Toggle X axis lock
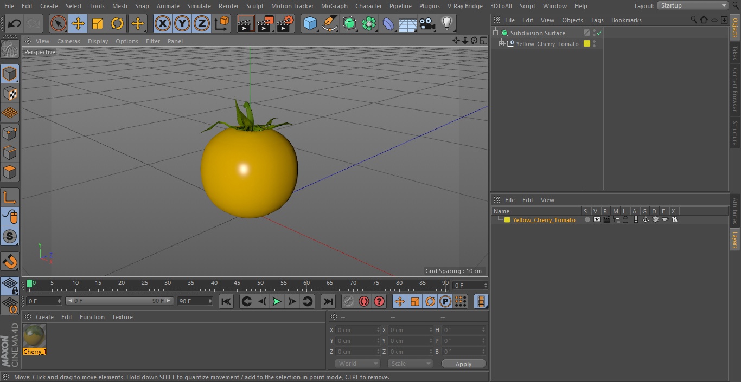 (163, 24)
